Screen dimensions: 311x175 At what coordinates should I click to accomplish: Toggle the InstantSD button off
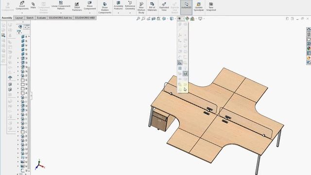pos(186,7)
